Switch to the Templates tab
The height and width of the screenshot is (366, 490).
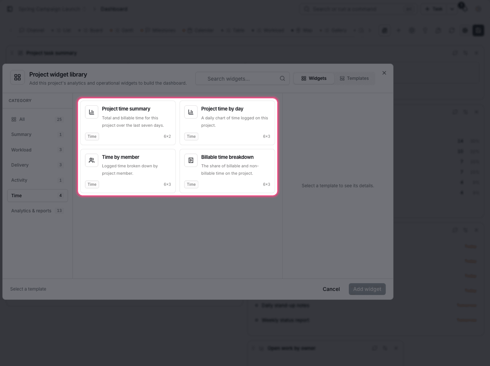point(354,78)
